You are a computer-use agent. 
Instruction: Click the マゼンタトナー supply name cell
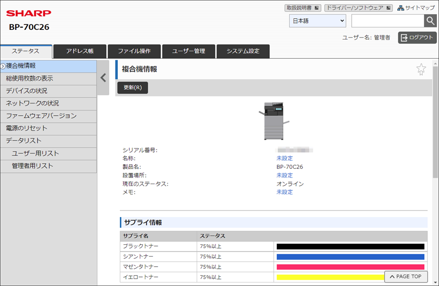(x=159, y=267)
